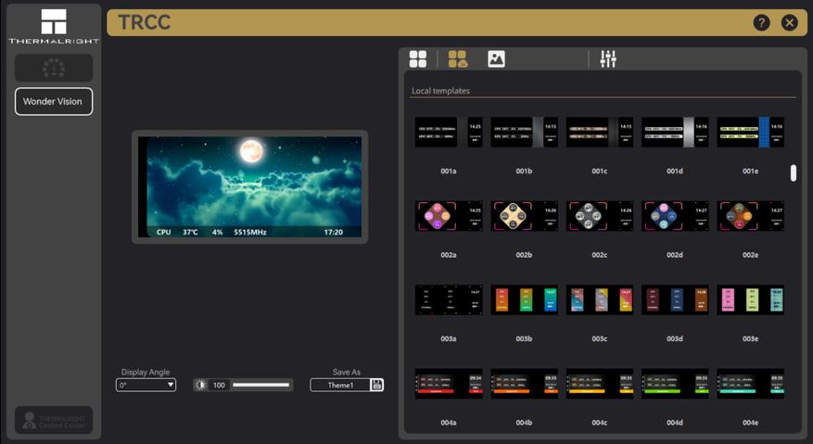Adjust the brightness slider track
This screenshot has height=444, width=813.
(260, 385)
